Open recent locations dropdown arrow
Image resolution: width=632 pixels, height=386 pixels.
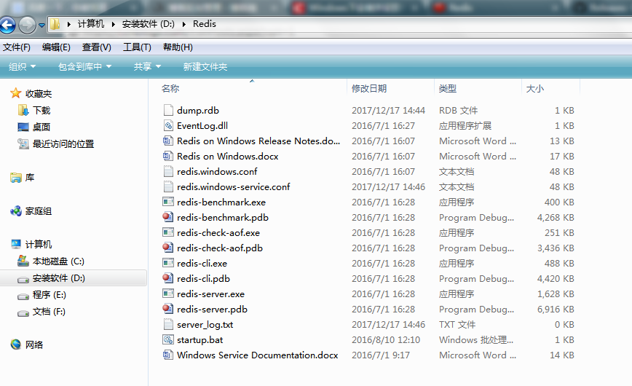pos(42,25)
